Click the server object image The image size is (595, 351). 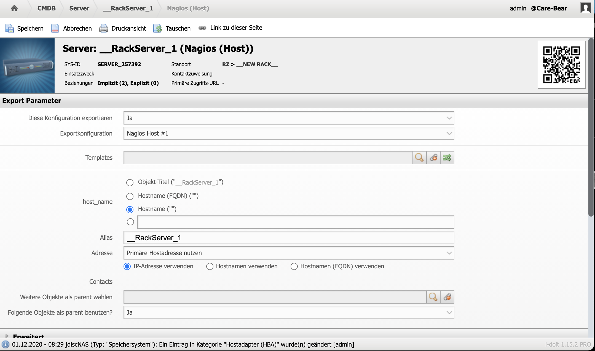coord(27,66)
